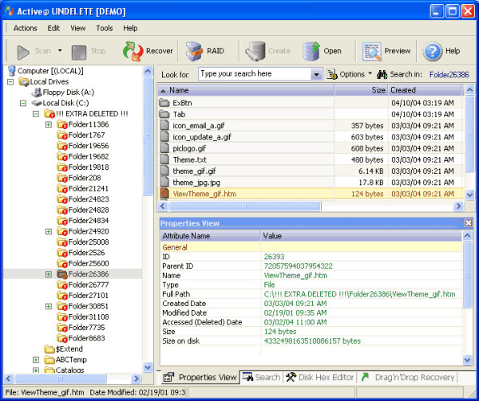The width and height of the screenshot is (479, 401).
Task: Click the icon_email_a.gif file icon
Action: pyautogui.click(x=164, y=126)
